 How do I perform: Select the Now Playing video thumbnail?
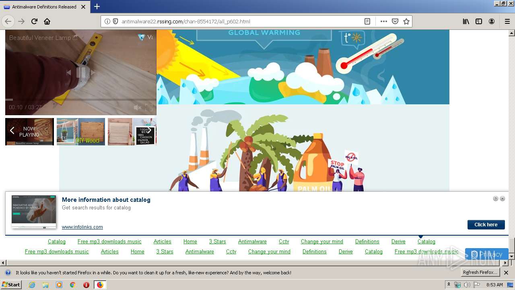(29, 132)
